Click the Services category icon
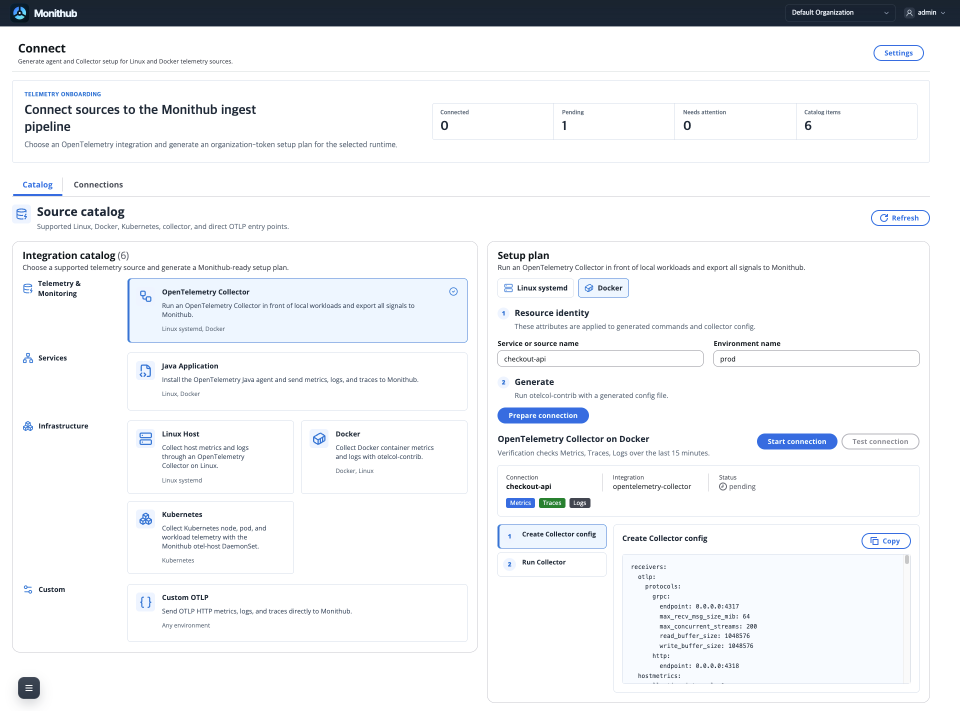Image resolution: width=960 pixels, height=711 pixels. click(x=28, y=358)
